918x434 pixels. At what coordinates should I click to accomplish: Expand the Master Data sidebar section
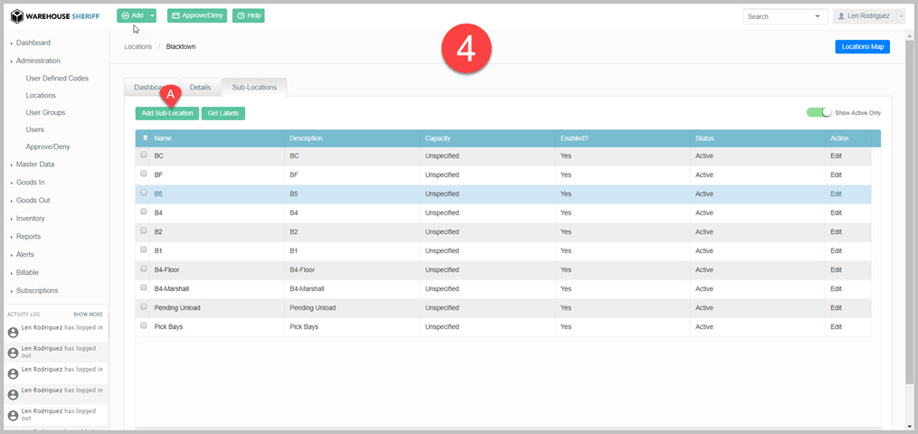point(34,165)
